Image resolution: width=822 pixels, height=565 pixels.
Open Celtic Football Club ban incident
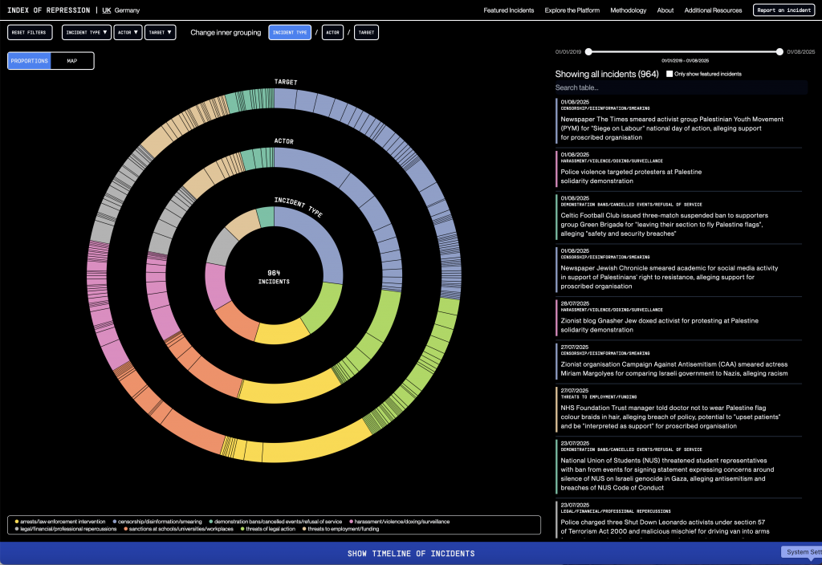coord(678,217)
